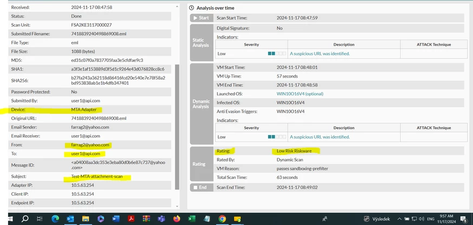Image resolution: width=473 pixels, height=225 pixels.
Task: Select the Endpoint IP value 10.5.63.254
Action: coord(83,203)
